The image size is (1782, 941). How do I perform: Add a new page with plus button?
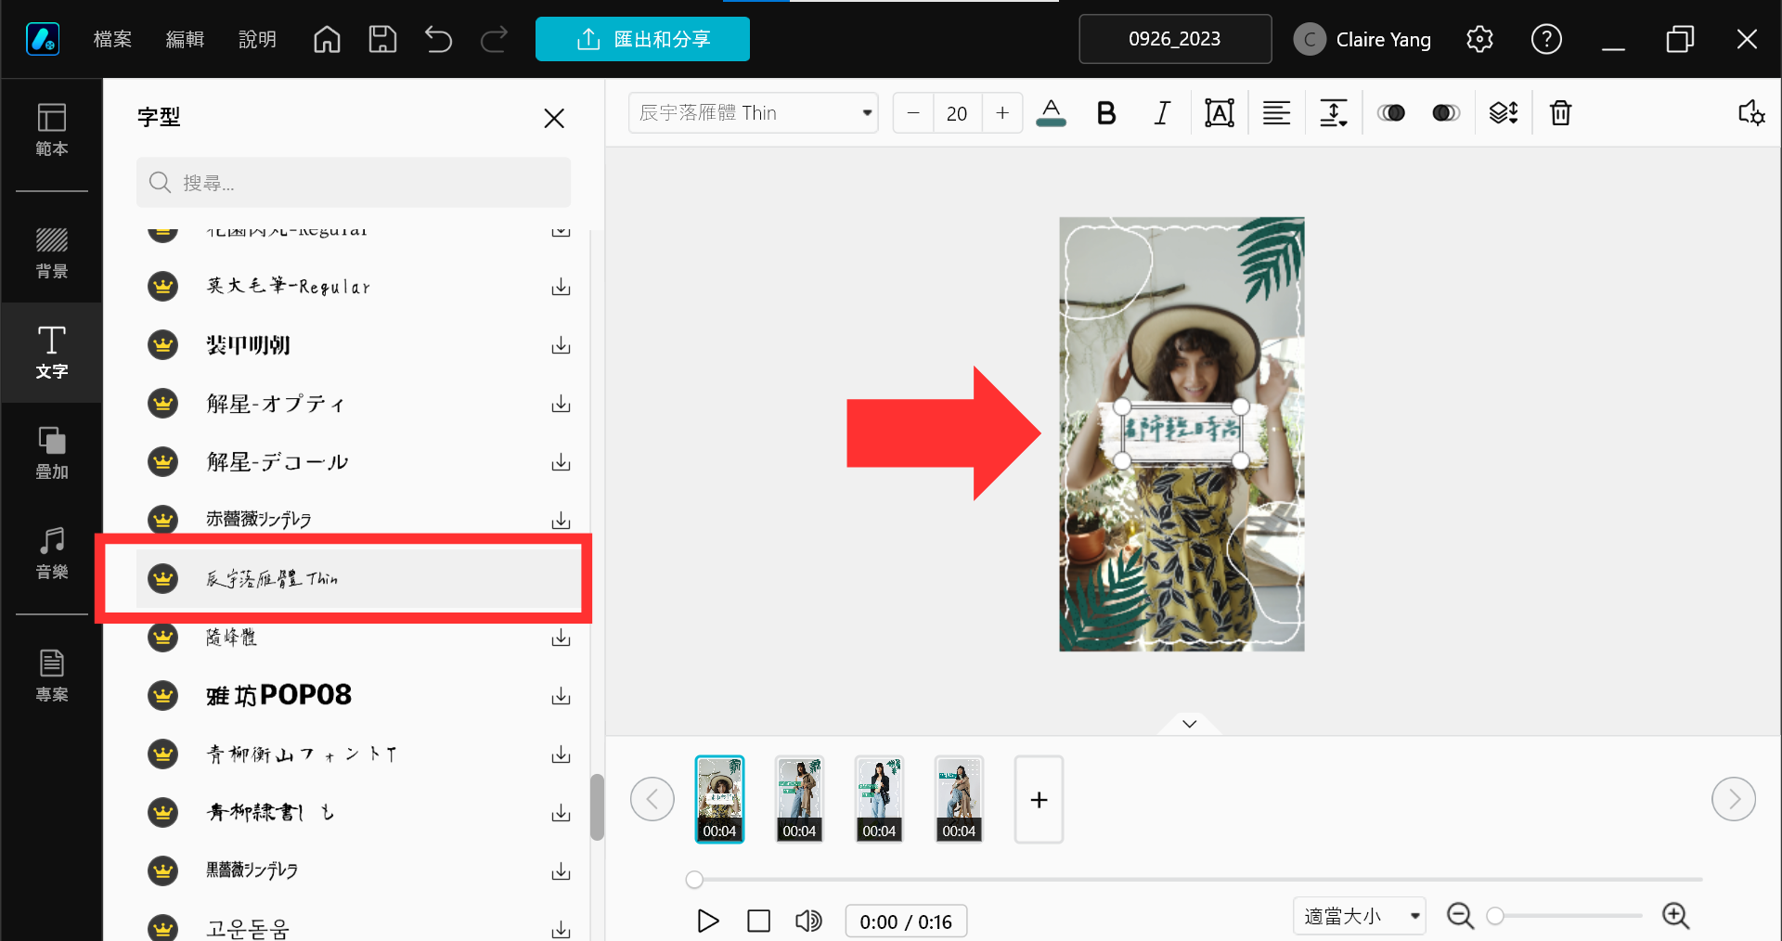pos(1039,799)
